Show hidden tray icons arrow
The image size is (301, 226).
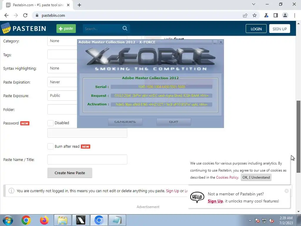coord(250,220)
